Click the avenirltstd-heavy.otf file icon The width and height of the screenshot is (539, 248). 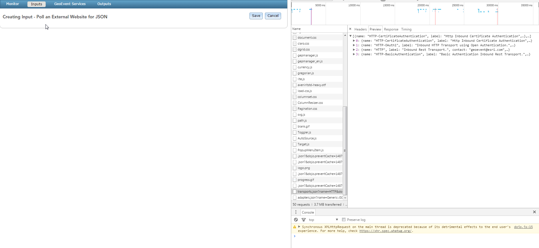295,85
